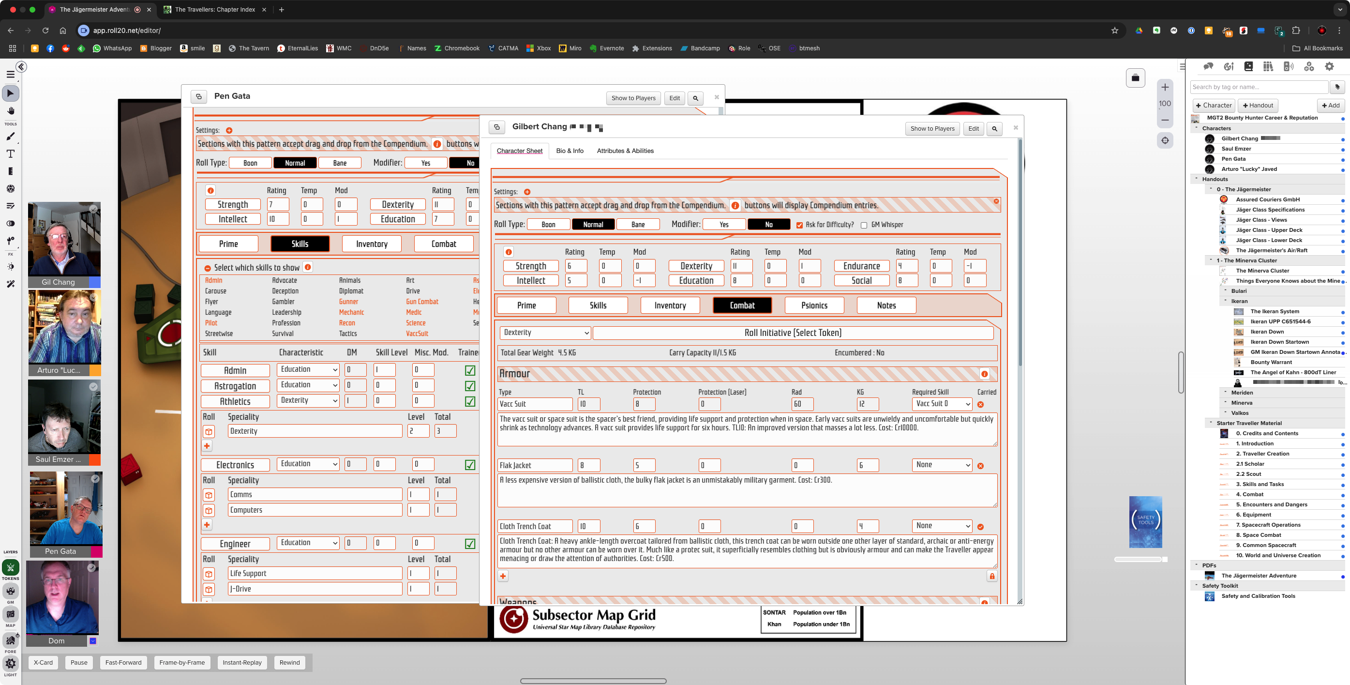Click the + Handout button
The height and width of the screenshot is (685, 1350).
[x=1258, y=106]
